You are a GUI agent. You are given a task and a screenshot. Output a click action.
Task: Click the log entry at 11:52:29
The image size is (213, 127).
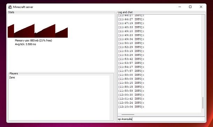(x=131, y=47)
